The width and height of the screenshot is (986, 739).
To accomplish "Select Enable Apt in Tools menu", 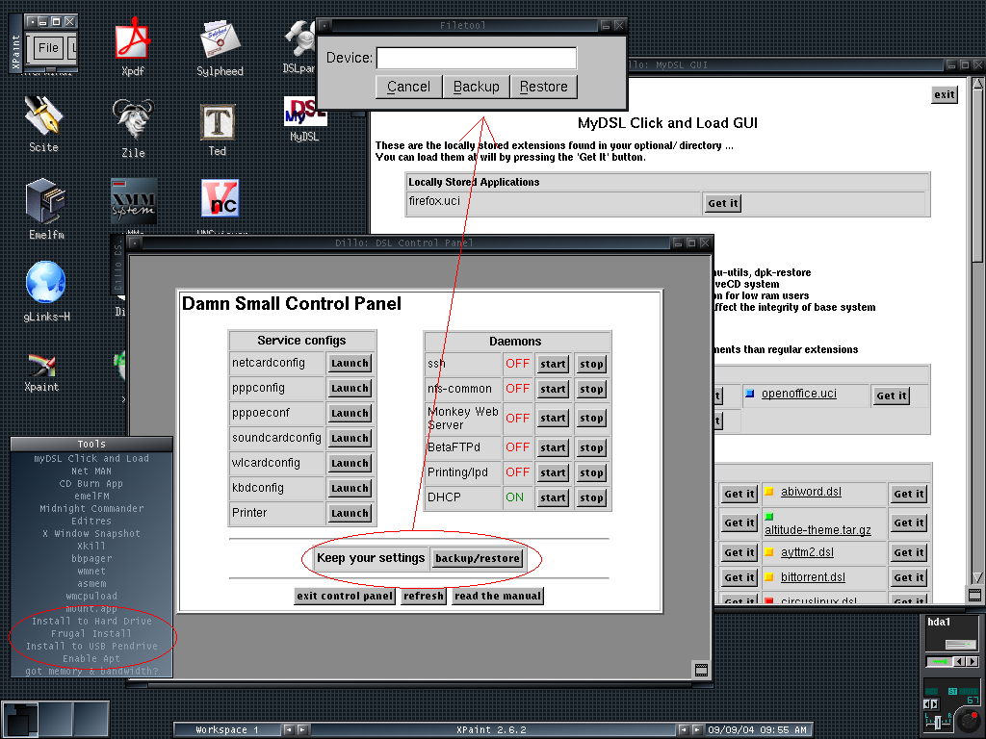I will coord(91,658).
